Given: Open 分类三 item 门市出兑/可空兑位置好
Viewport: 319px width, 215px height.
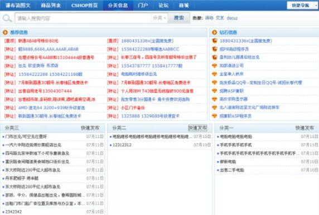Looking at the screenshot, I should tap(26, 137).
